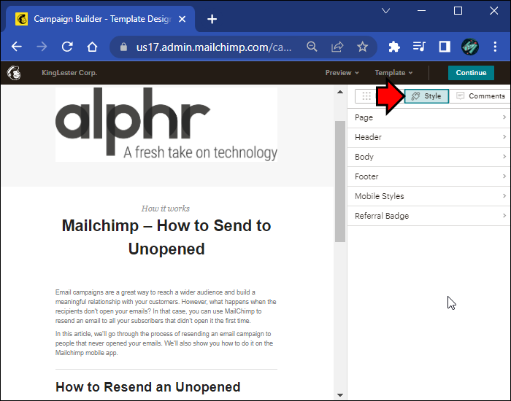Viewport: 511px width, 401px height.
Task: Open the tab search chevron
Action: 386,11
